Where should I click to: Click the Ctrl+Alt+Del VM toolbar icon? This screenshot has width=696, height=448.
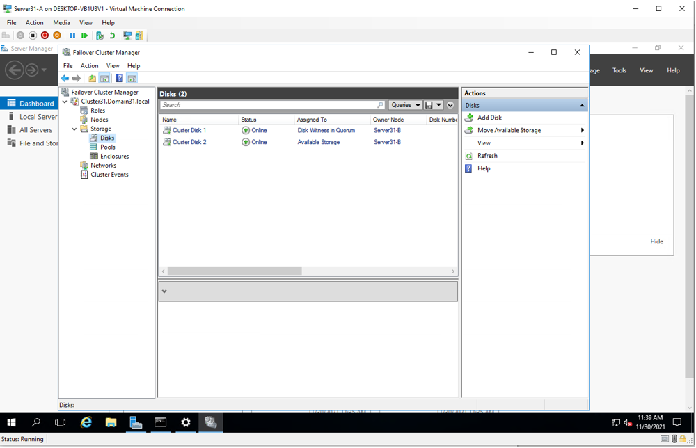pyautogui.click(x=6, y=35)
